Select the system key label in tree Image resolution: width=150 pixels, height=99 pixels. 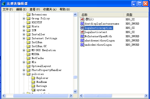pos(41,90)
